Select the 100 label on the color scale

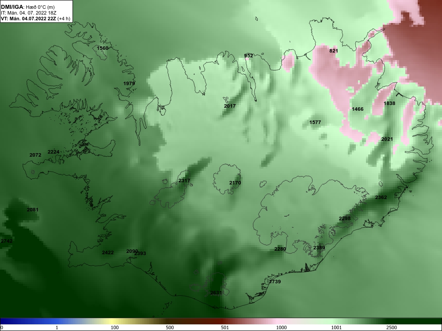point(114,327)
